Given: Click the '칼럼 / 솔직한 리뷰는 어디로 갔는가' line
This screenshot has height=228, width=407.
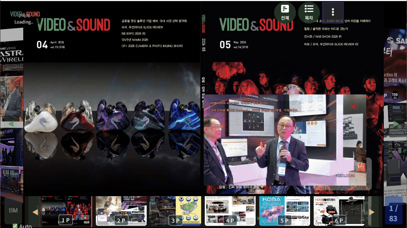Looking at the screenshot, I should point(326,29).
